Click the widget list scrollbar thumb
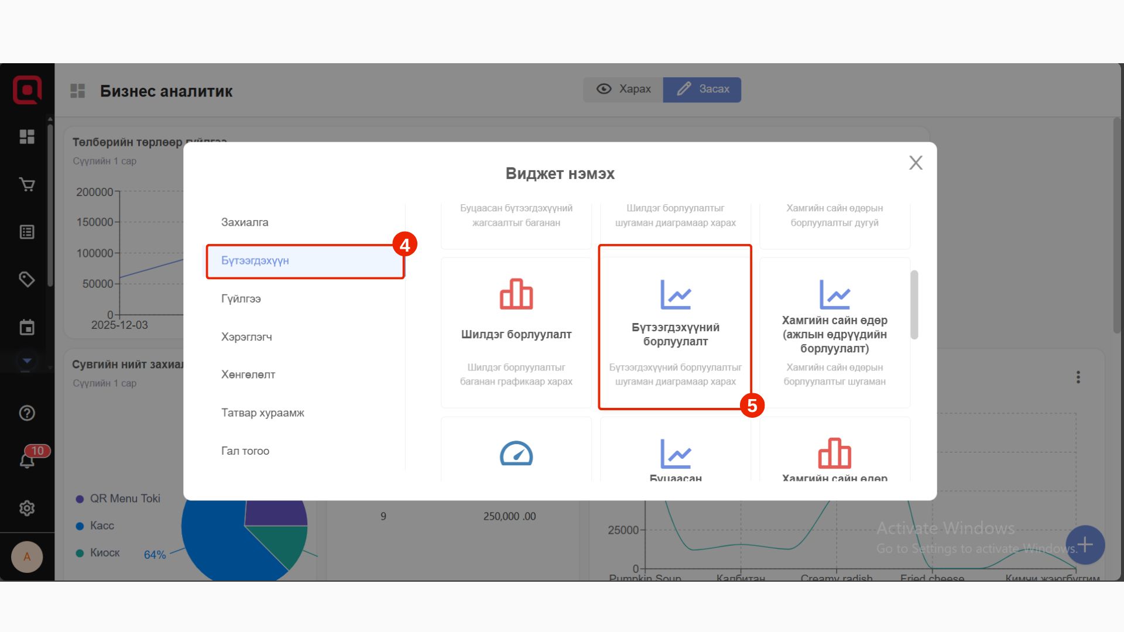The image size is (1124, 632). point(914,304)
